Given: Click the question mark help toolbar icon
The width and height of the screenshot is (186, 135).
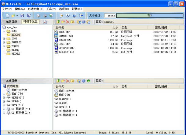Looking at the screenshot, I should tap(74, 15).
